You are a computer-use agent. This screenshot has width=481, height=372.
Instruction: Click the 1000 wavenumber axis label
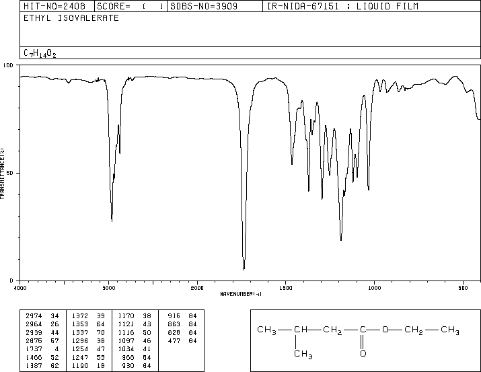[x=374, y=288]
